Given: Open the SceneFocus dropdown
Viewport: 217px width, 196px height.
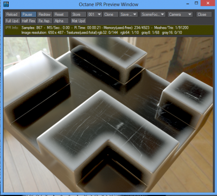Looking at the screenshot, I should click(x=153, y=15).
